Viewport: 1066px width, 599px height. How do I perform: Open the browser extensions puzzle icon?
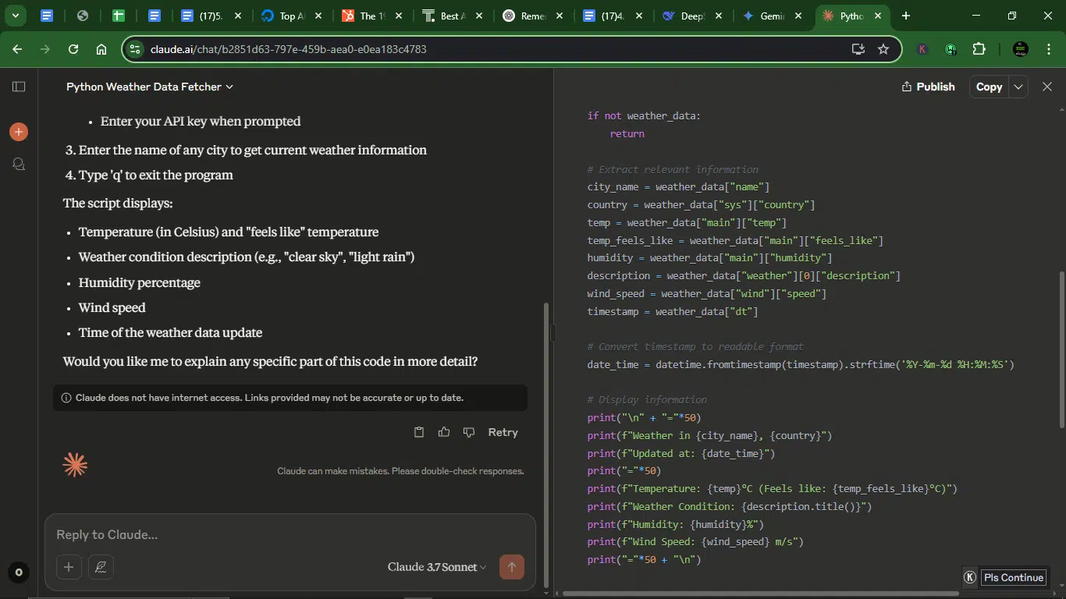tap(979, 49)
